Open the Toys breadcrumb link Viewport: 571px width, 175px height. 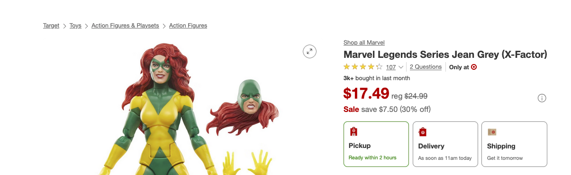pos(75,26)
